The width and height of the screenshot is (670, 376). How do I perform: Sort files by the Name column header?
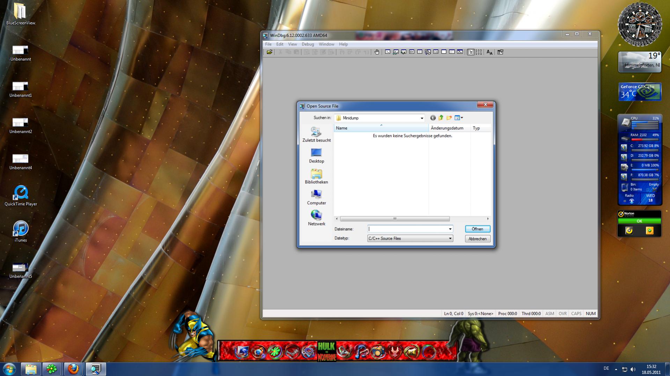pos(381,128)
